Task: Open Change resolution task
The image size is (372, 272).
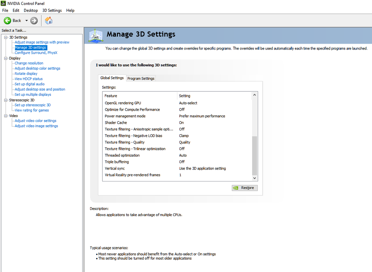Action: [x=29, y=63]
